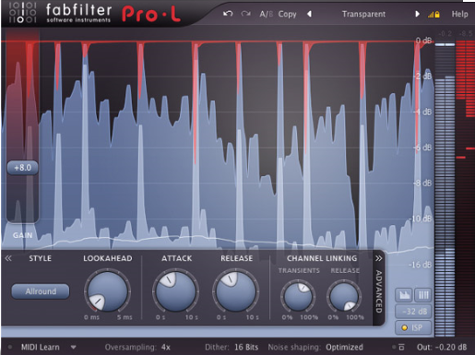Click the Copy button

pos(287,14)
